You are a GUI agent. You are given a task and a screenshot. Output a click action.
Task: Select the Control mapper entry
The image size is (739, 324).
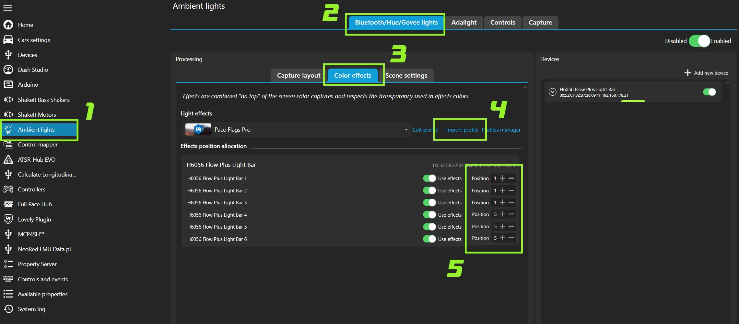point(38,145)
